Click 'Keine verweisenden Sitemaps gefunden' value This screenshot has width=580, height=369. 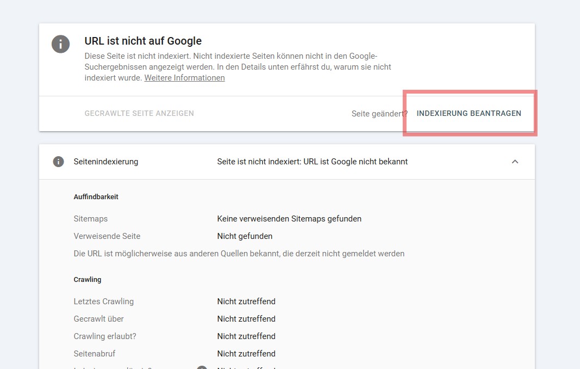(289, 219)
